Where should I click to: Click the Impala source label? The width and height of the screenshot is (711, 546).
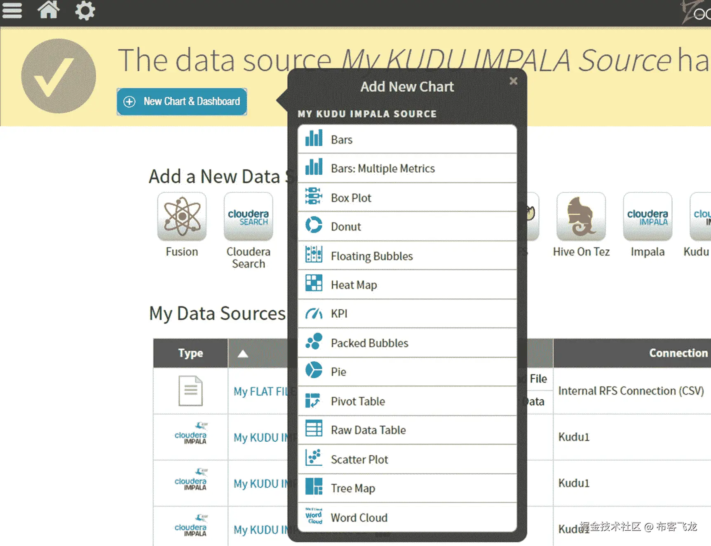click(x=648, y=251)
